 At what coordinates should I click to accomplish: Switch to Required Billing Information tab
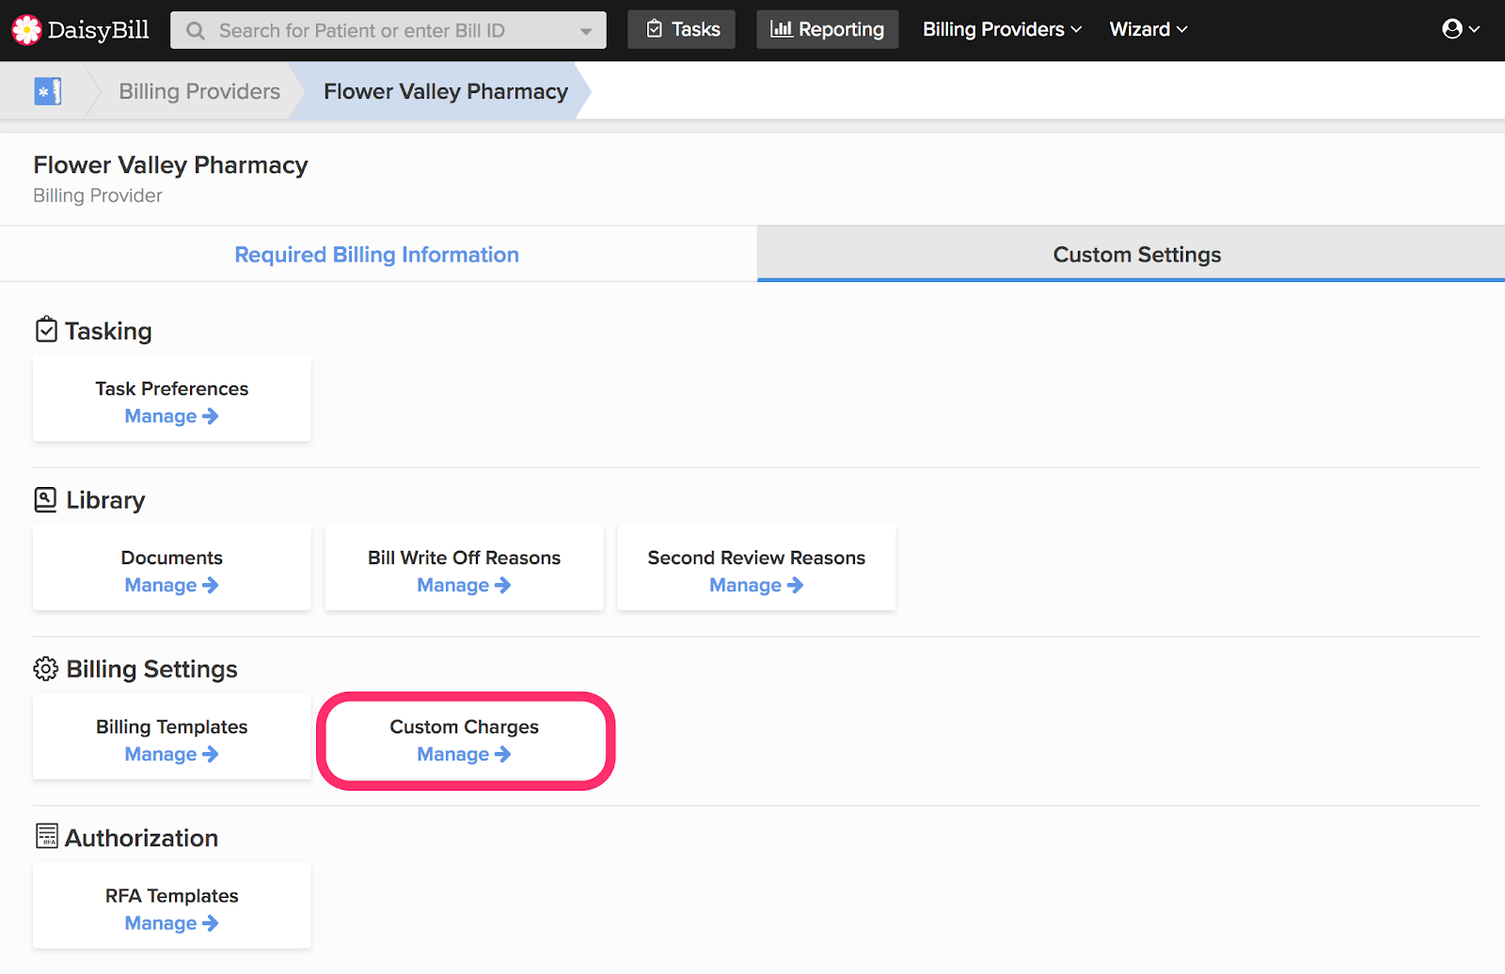point(377,255)
